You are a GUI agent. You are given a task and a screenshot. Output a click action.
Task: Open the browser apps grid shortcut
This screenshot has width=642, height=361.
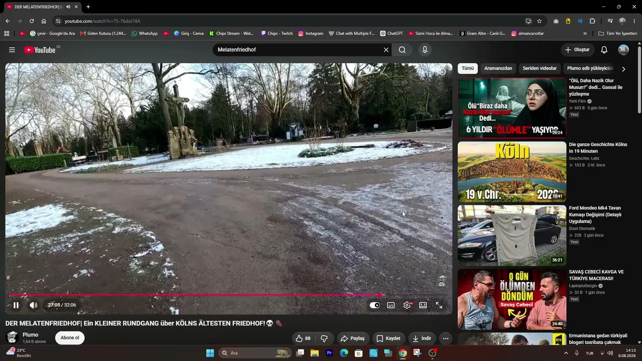click(7, 34)
